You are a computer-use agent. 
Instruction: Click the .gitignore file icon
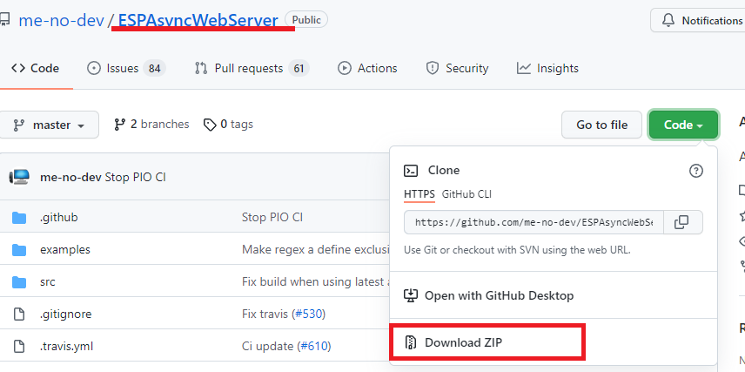(x=18, y=314)
